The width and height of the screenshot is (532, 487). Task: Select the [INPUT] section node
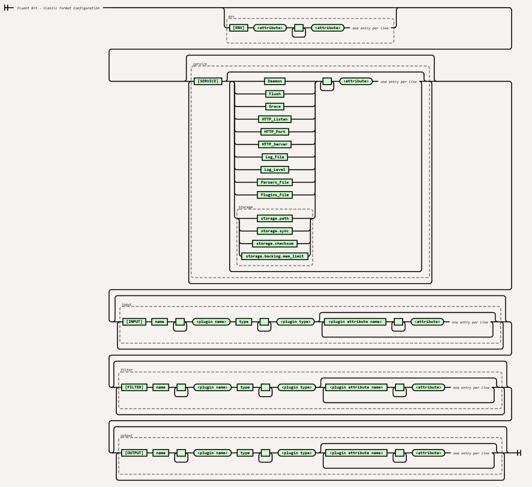pyautogui.click(x=134, y=322)
